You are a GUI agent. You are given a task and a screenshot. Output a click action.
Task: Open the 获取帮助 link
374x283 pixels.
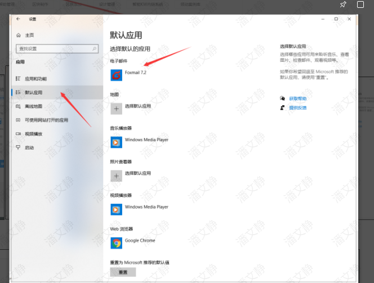(297, 98)
